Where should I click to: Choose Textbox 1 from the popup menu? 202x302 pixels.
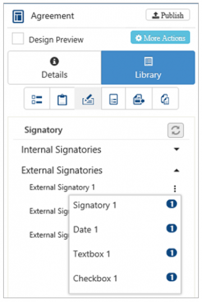[x=125, y=254]
